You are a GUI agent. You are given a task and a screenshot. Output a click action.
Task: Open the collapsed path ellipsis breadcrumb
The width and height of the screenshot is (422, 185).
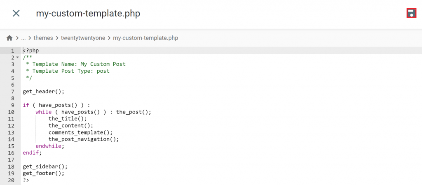click(x=23, y=38)
